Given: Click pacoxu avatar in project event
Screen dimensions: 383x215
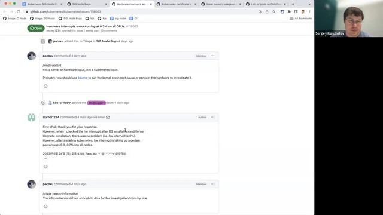Looking at the screenshot, I should (50, 41).
